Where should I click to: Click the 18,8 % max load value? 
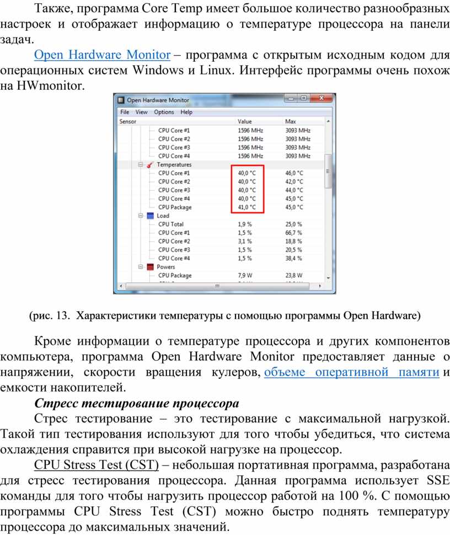[293, 241]
